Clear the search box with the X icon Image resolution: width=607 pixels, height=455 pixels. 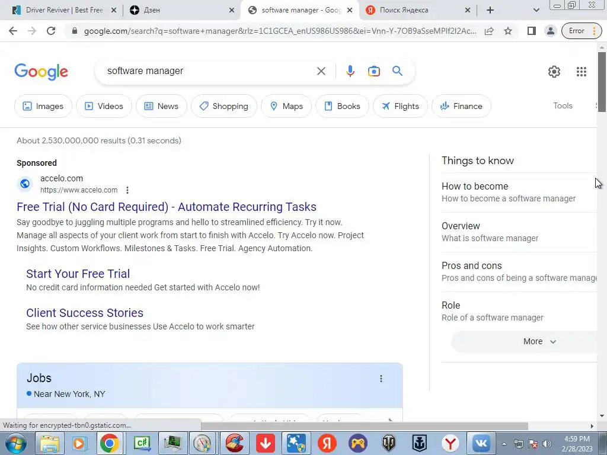tap(321, 71)
